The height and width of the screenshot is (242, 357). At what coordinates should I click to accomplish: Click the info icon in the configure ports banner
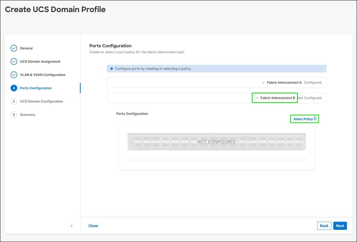click(112, 68)
